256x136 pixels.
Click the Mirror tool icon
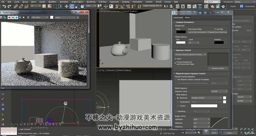[166, 6]
